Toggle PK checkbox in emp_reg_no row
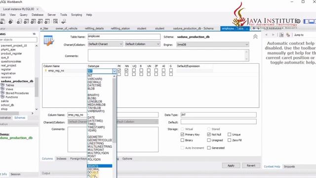The width and height of the screenshot is (316, 178). tap(119, 70)
